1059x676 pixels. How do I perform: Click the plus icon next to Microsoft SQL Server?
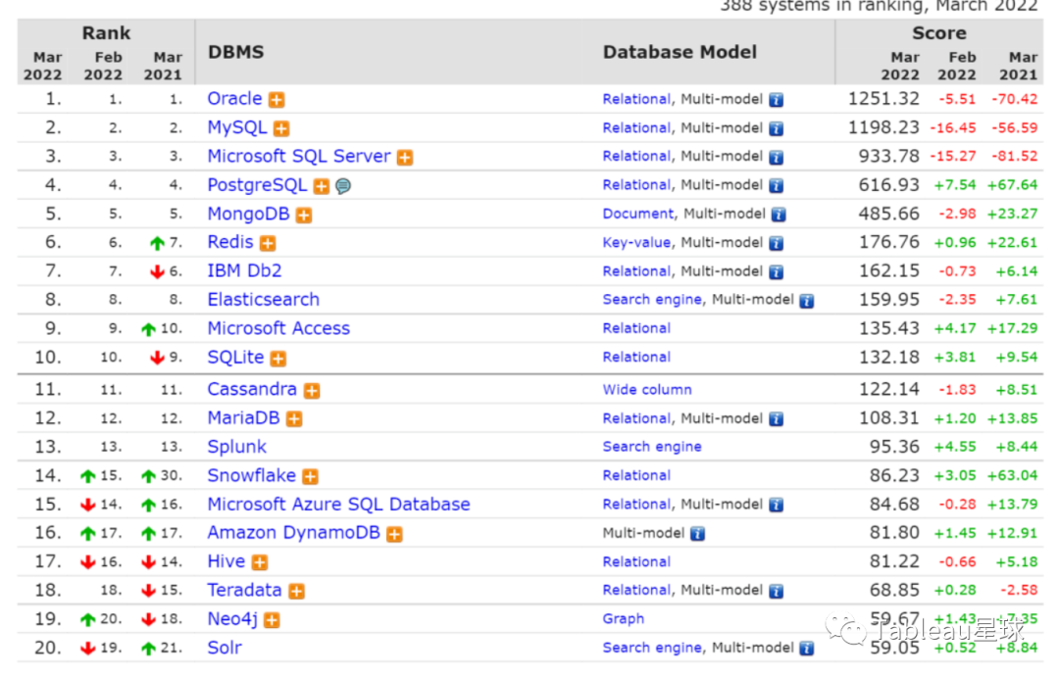point(404,158)
